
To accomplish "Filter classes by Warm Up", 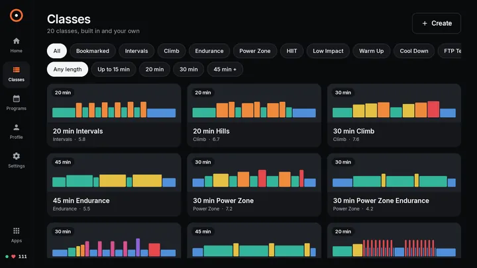I will (371, 51).
